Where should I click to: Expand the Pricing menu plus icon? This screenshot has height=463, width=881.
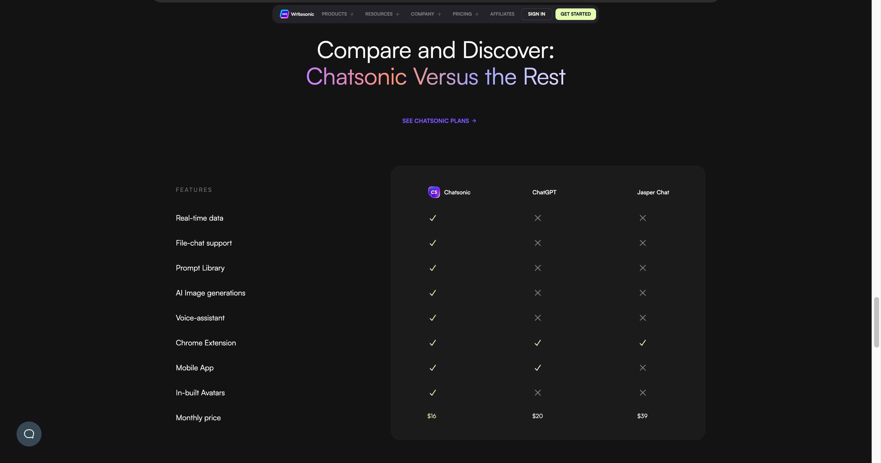[x=477, y=14]
